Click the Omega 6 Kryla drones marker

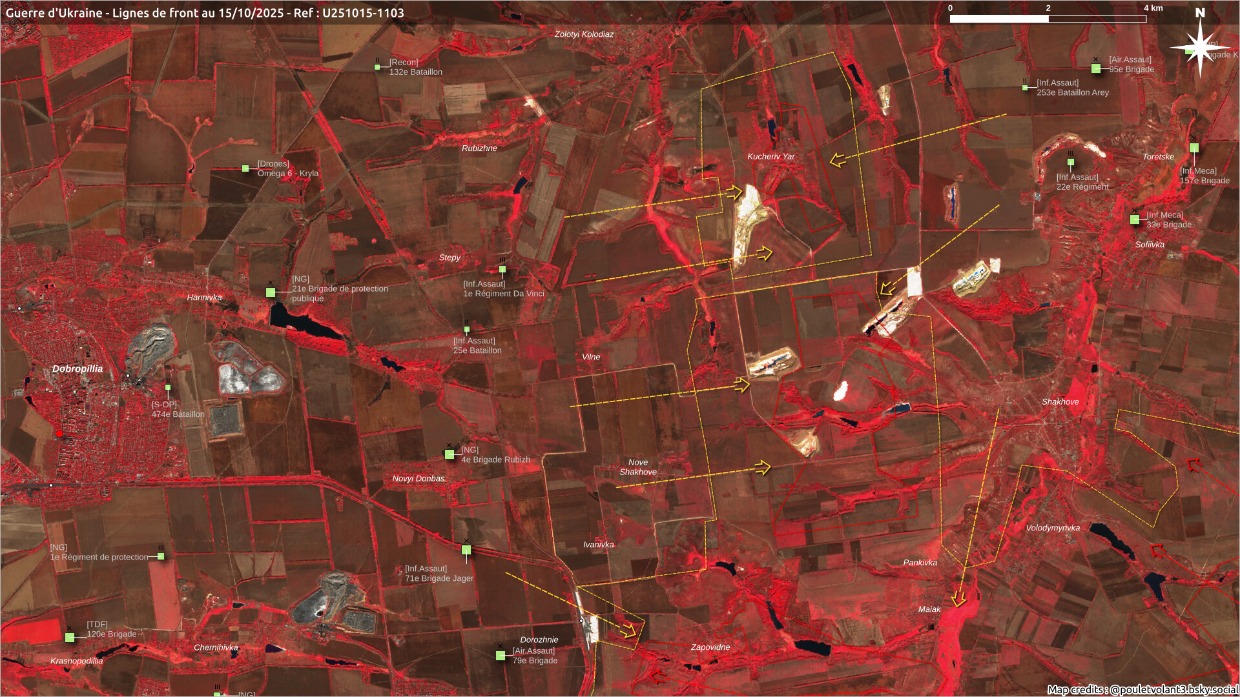click(x=245, y=168)
